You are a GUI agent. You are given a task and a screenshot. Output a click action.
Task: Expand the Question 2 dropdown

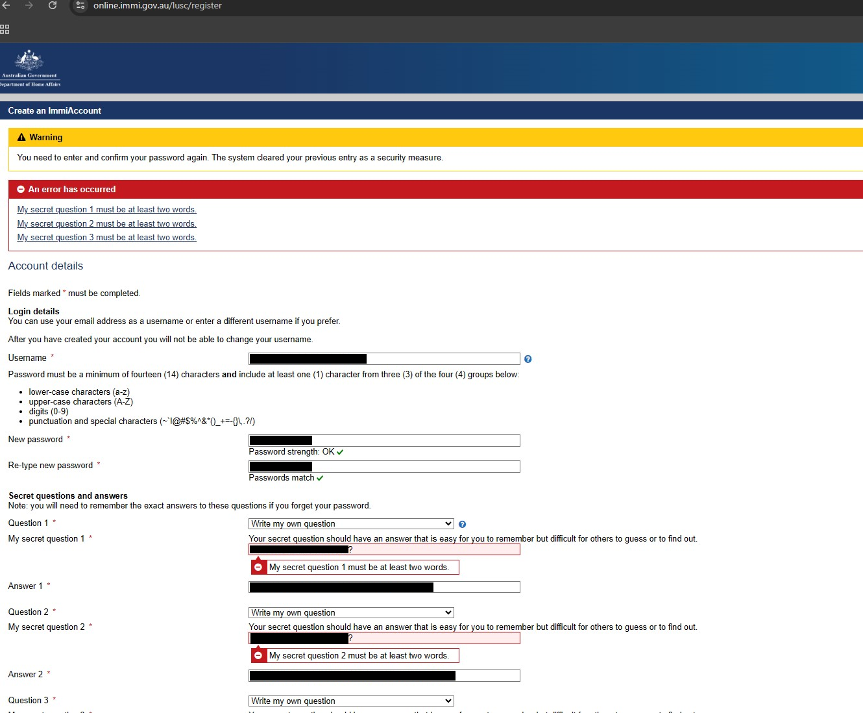click(x=350, y=613)
